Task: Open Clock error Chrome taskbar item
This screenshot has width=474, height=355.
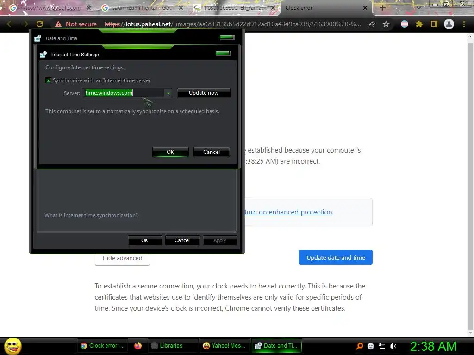Action: click(102, 346)
